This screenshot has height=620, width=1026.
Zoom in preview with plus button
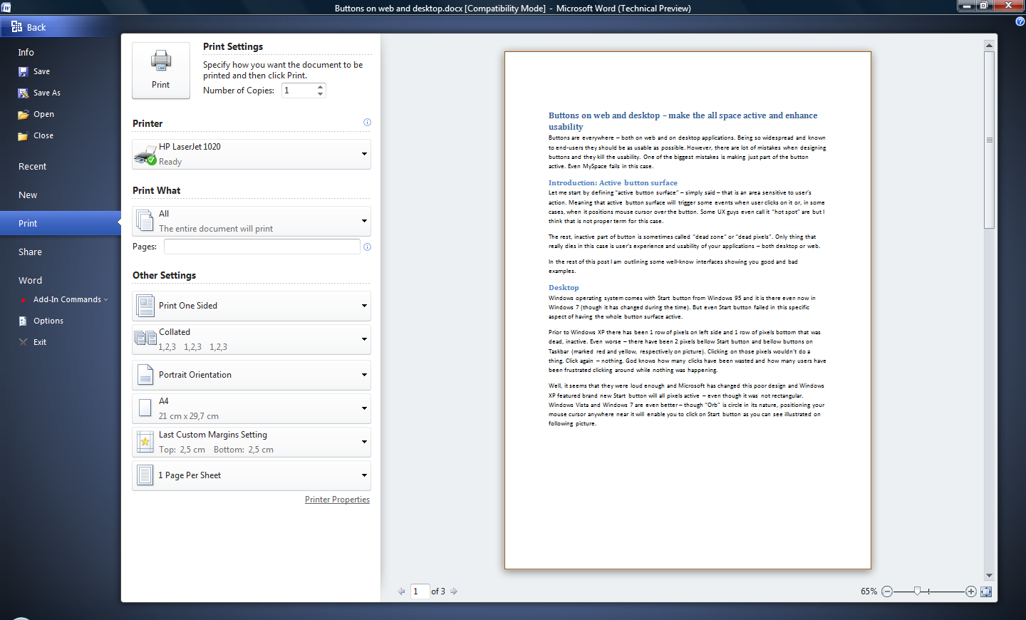pos(970,591)
